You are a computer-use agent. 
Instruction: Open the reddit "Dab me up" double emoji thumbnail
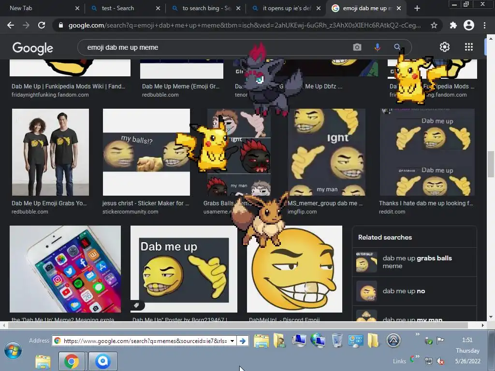(427, 152)
